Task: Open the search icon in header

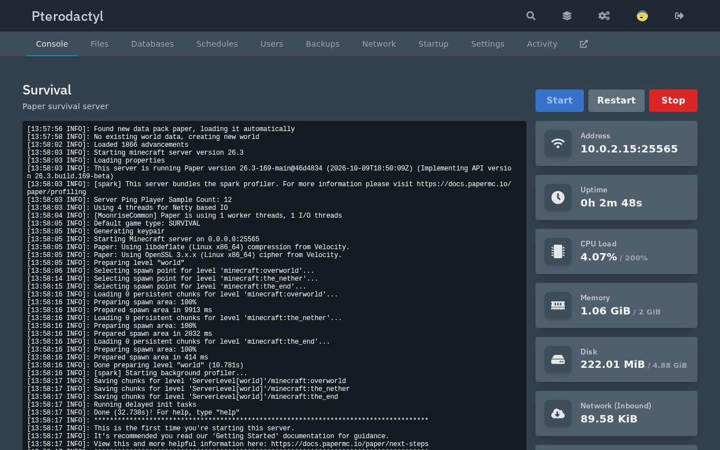Action: pyautogui.click(x=531, y=16)
